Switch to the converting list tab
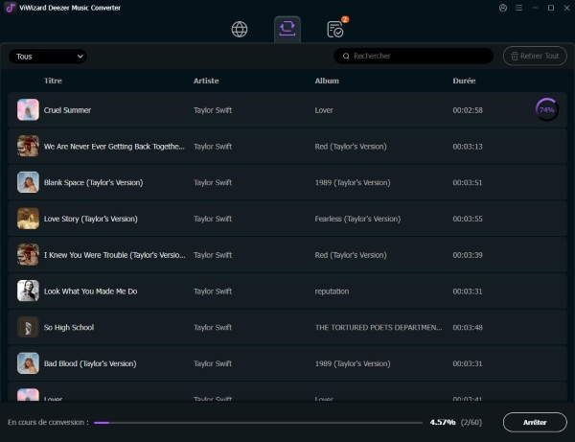The height and width of the screenshot is (442, 575). 287,29
